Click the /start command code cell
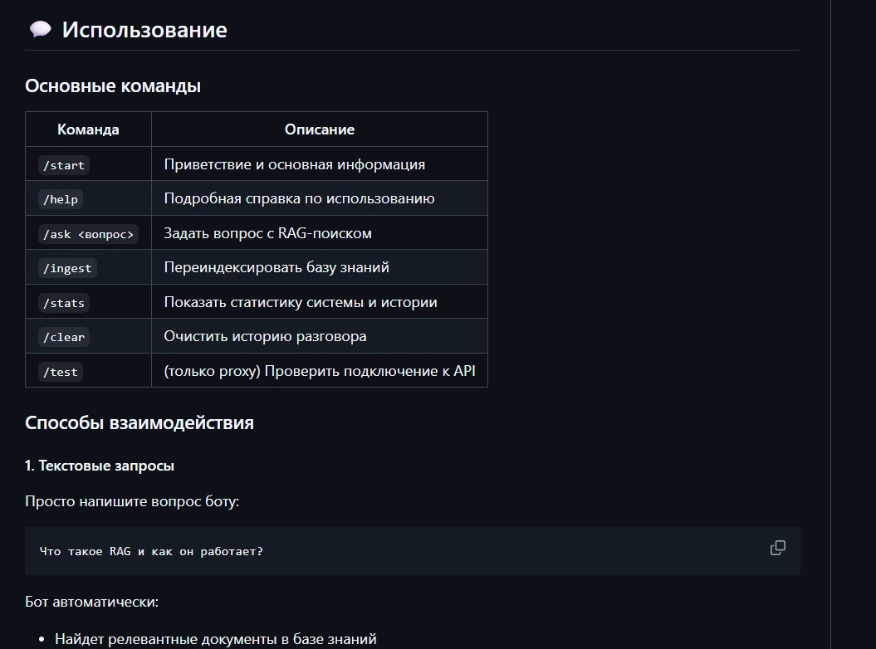Viewport: 876px width, 649px height. point(64,165)
